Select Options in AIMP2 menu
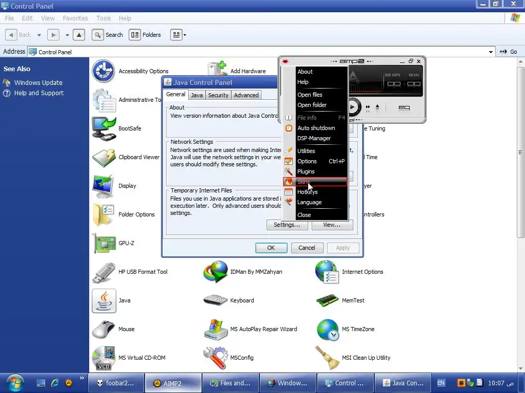Screen dimensions: 525x393 (x=316, y=161)
